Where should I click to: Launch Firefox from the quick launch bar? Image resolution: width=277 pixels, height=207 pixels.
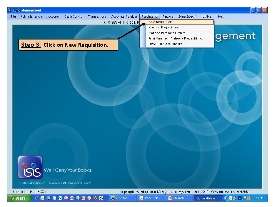[95, 198]
